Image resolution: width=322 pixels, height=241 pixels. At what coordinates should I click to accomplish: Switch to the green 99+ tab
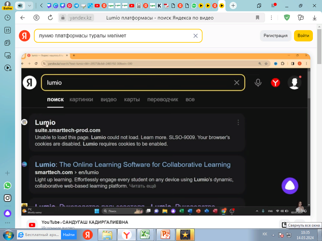tap(194, 6)
